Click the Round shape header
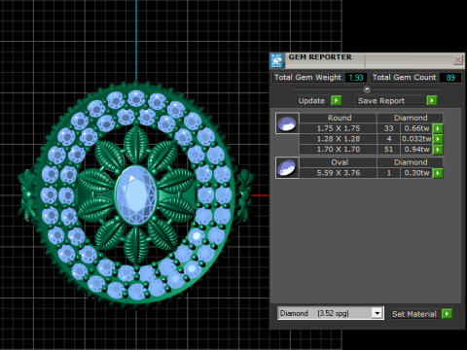 [339, 118]
